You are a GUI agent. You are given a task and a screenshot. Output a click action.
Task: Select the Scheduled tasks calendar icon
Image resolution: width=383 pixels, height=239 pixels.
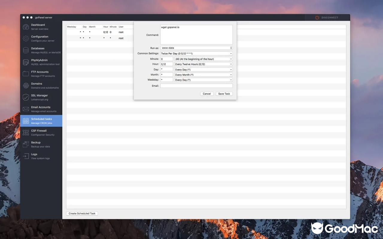click(25, 121)
